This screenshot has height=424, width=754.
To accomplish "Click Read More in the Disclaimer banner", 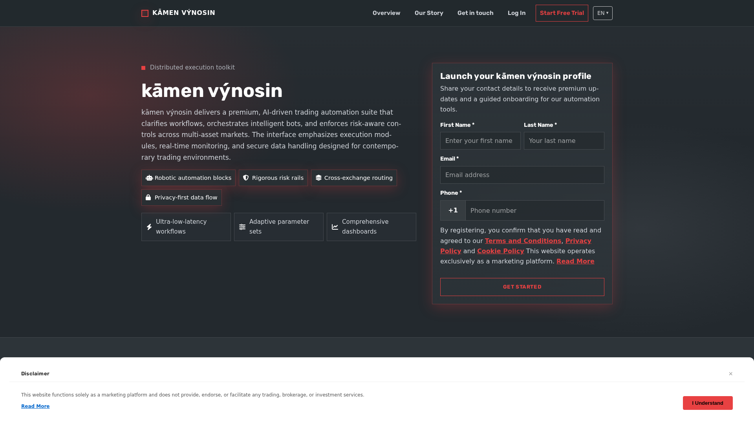I will tap(35, 406).
